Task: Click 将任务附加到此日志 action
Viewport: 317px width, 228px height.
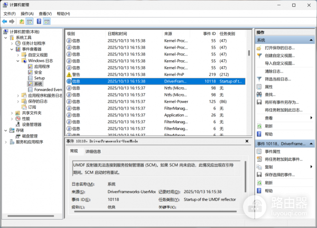Action: tap(284, 110)
